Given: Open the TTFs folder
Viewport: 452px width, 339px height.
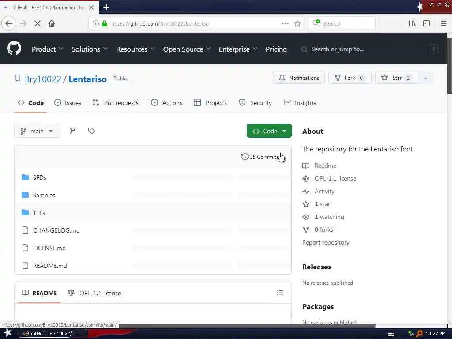Looking at the screenshot, I should point(39,213).
